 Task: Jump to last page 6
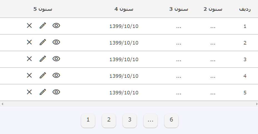pos(171,120)
